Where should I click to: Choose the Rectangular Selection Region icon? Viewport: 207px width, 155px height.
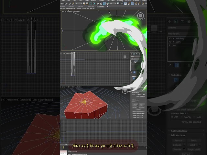coord(91,4)
